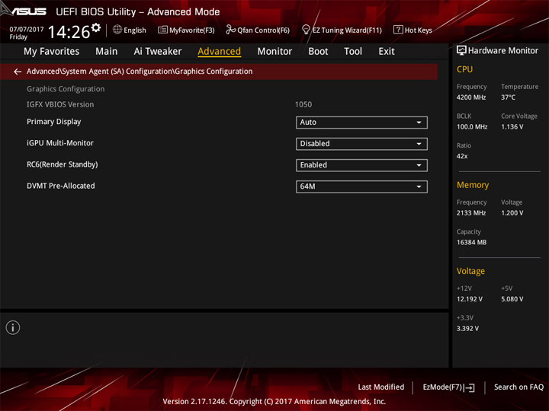Click the 42x ratio value

pyautogui.click(x=462, y=156)
